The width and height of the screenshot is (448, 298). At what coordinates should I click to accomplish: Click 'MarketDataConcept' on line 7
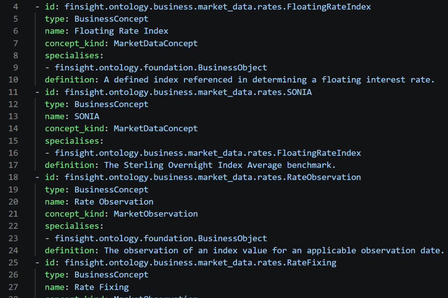tap(156, 43)
